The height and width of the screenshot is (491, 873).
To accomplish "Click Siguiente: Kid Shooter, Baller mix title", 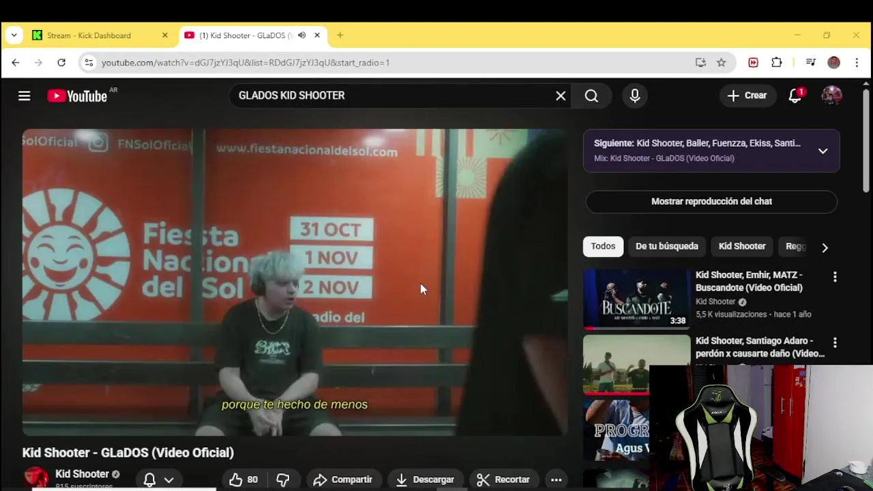I will [x=697, y=143].
